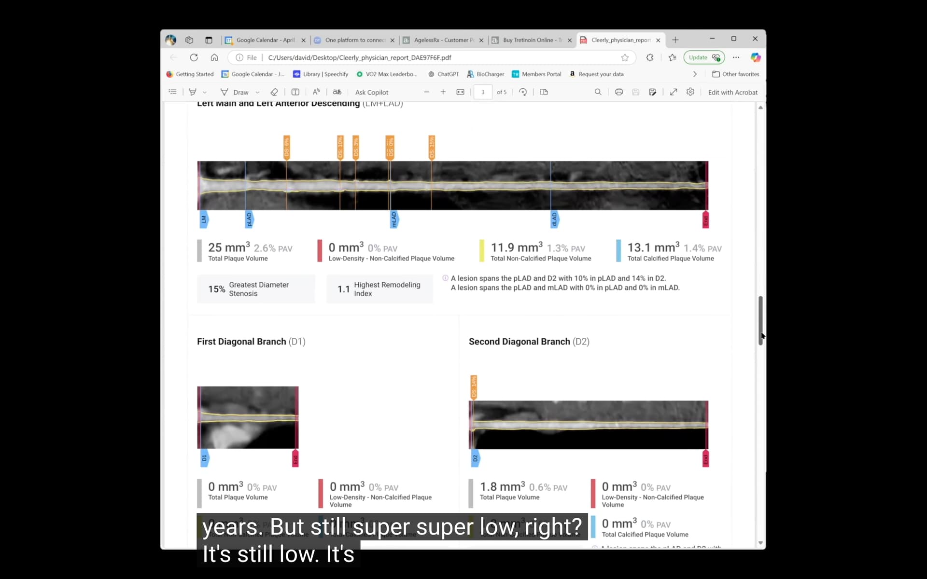Save the PDF with the disk icon
The image size is (927, 579).
(635, 92)
